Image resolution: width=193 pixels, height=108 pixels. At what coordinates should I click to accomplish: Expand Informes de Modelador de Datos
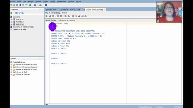pos(11,70)
